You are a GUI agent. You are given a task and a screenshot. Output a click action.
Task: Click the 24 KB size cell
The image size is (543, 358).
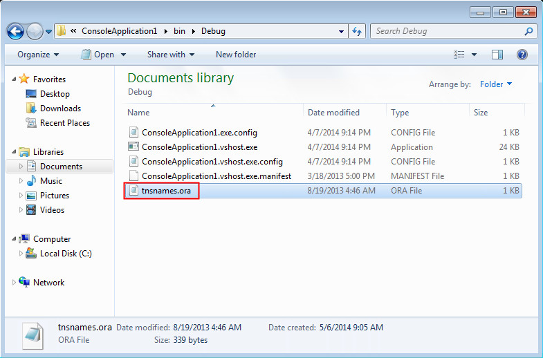pos(509,147)
